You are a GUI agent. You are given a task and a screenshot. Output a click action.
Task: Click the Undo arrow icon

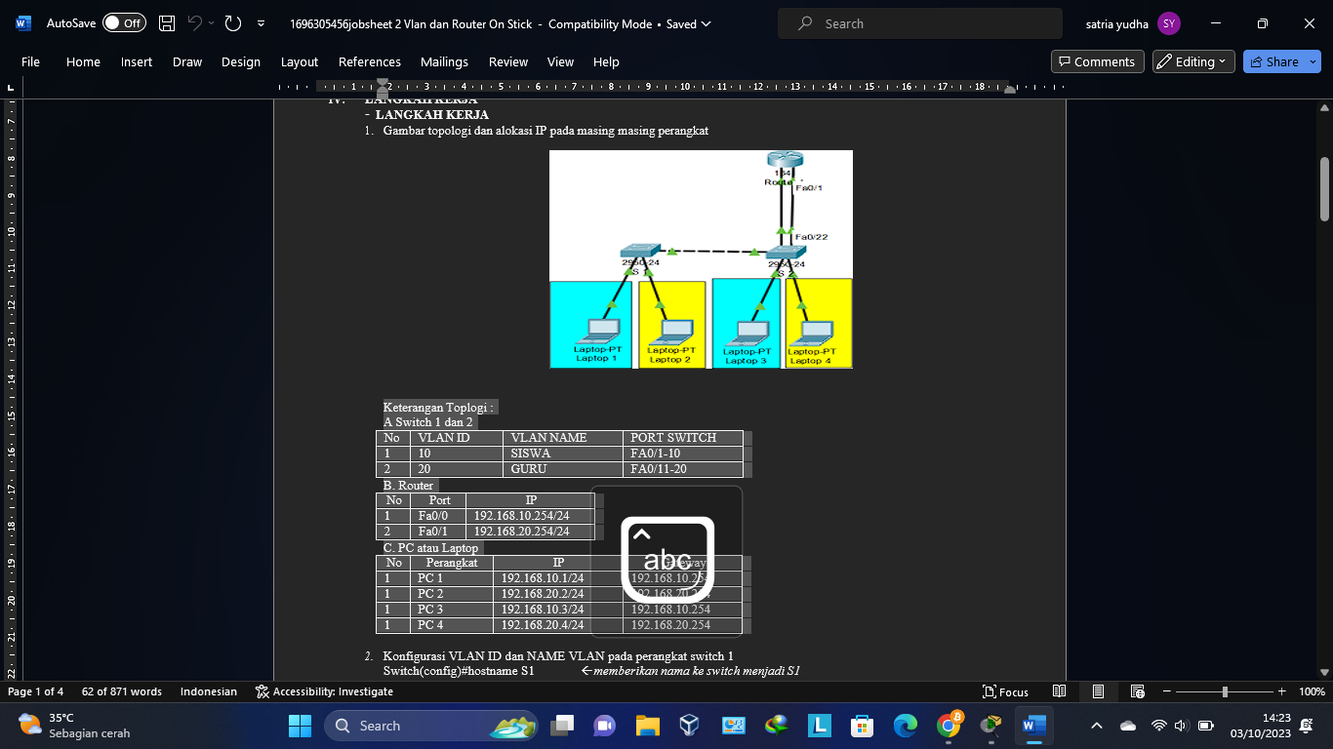coord(194,23)
